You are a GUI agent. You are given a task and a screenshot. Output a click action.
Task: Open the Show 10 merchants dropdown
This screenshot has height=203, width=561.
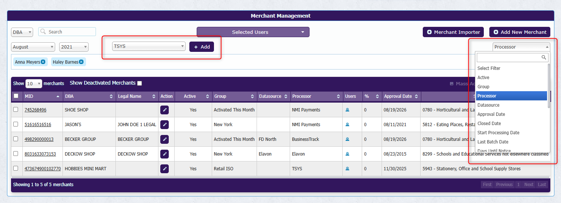[34, 83]
